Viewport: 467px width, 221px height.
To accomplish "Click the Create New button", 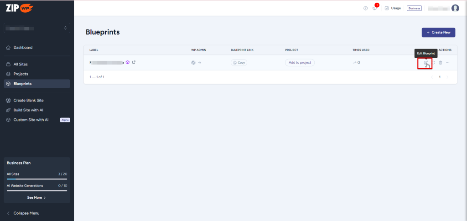I will pos(438,32).
